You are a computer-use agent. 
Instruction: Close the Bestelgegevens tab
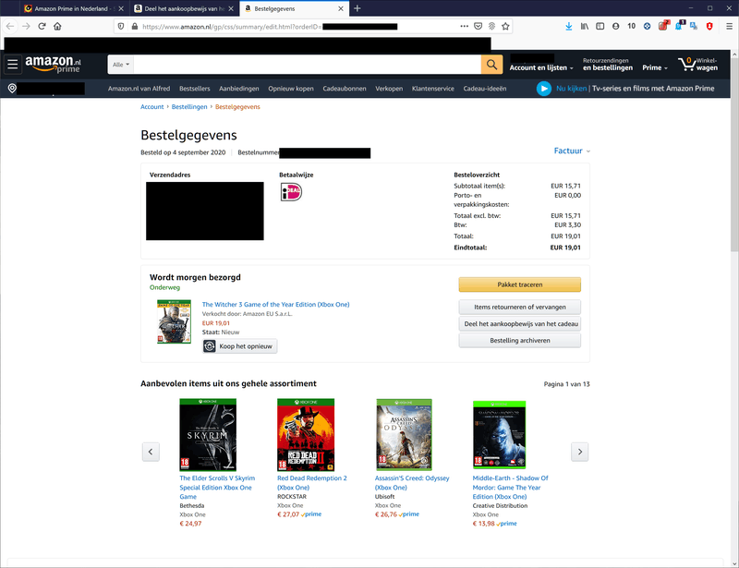point(341,8)
